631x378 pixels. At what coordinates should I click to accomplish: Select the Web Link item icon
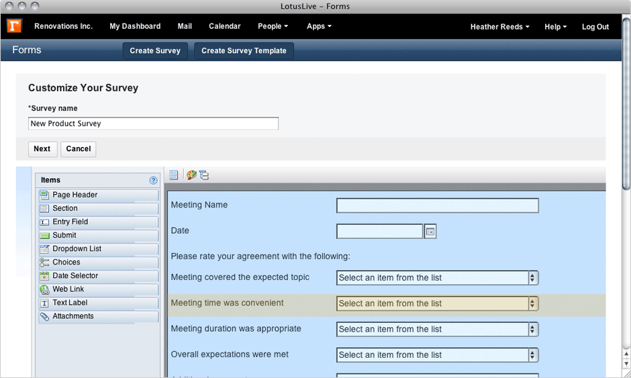tap(44, 289)
